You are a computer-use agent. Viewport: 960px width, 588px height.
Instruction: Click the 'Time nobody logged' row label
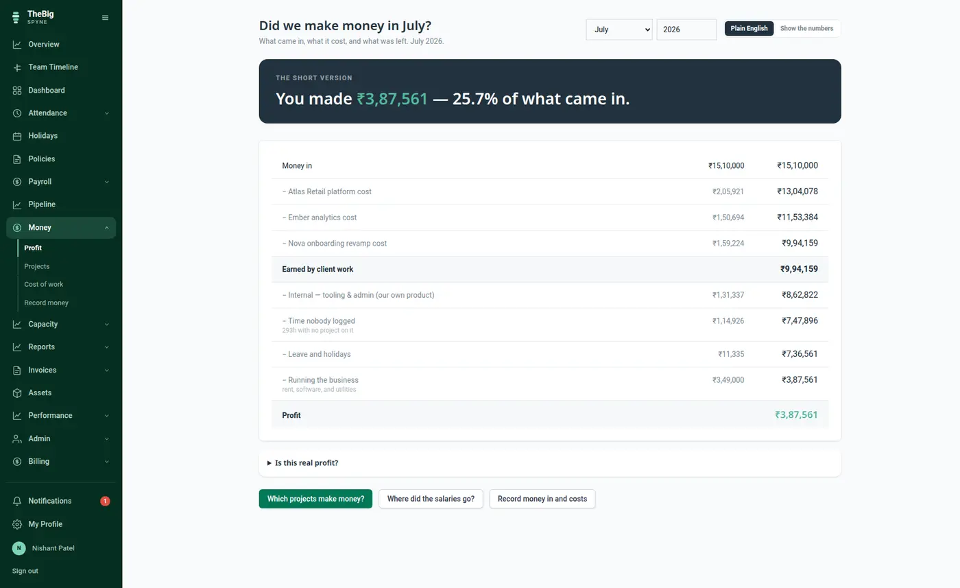pyautogui.click(x=318, y=321)
